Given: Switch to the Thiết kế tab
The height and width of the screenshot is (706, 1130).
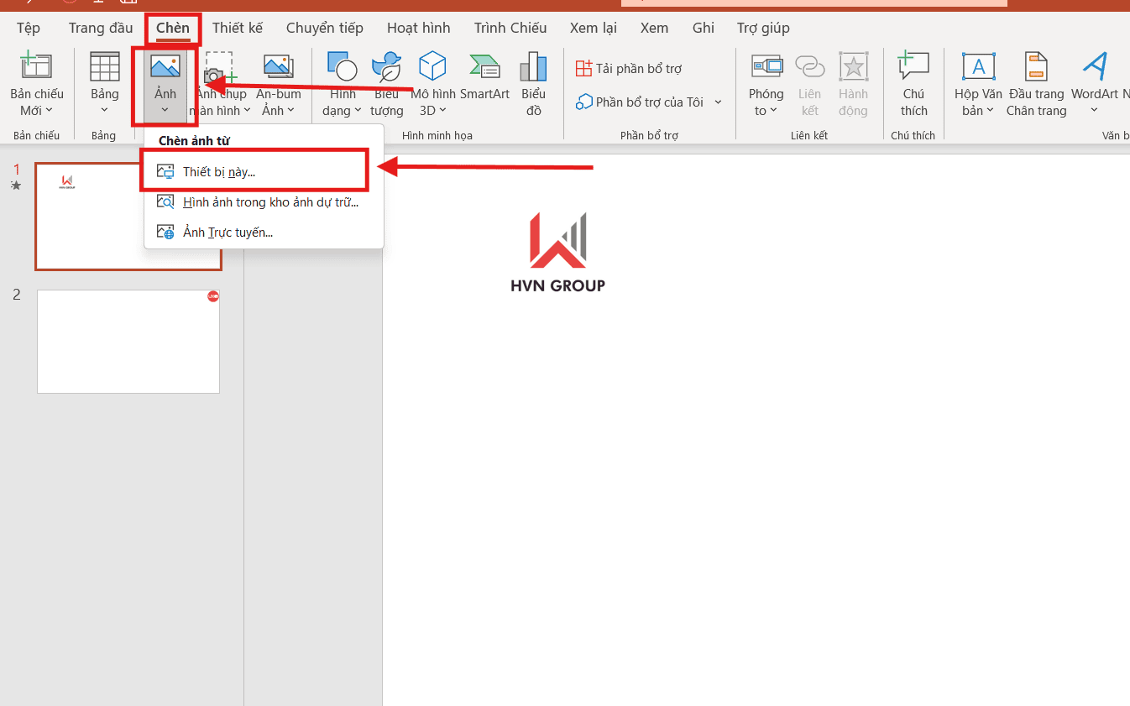Looking at the screenshot, I should 238,28.
